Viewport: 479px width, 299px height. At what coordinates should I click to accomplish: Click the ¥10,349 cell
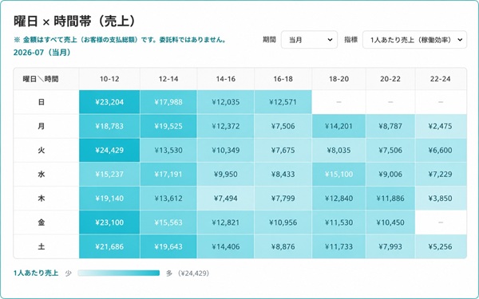tap(226, 150)
